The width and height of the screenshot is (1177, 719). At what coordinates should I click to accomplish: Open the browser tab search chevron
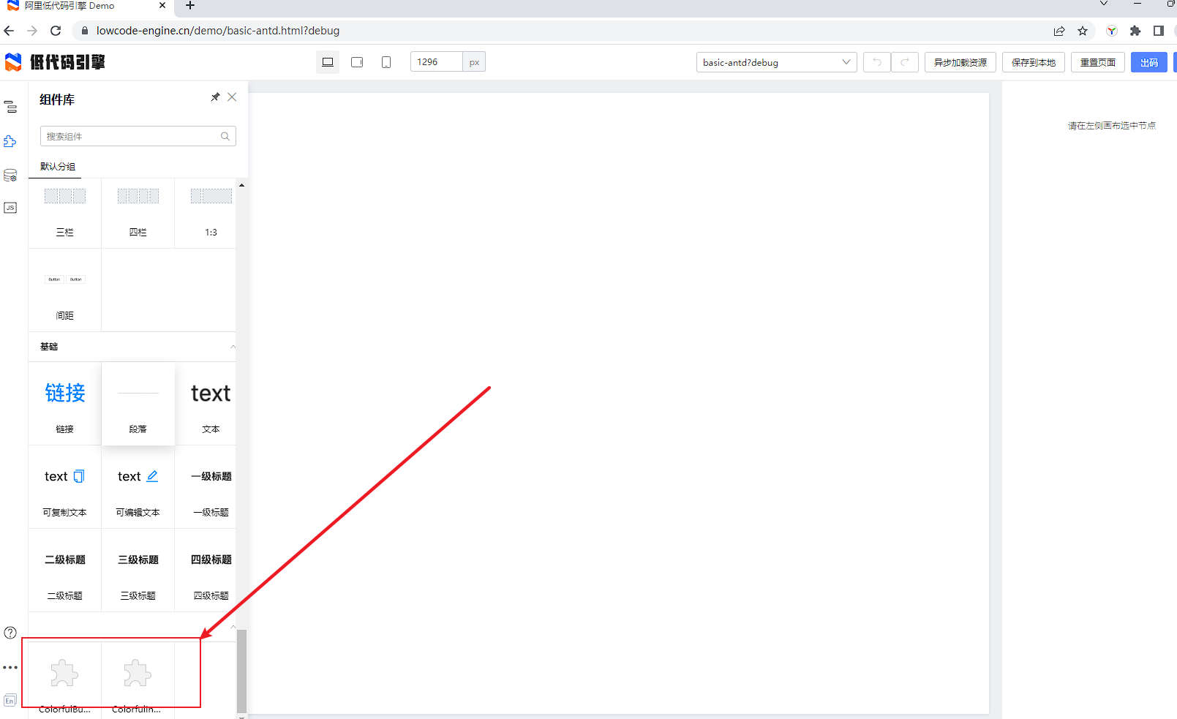(x=1104, y=4)
